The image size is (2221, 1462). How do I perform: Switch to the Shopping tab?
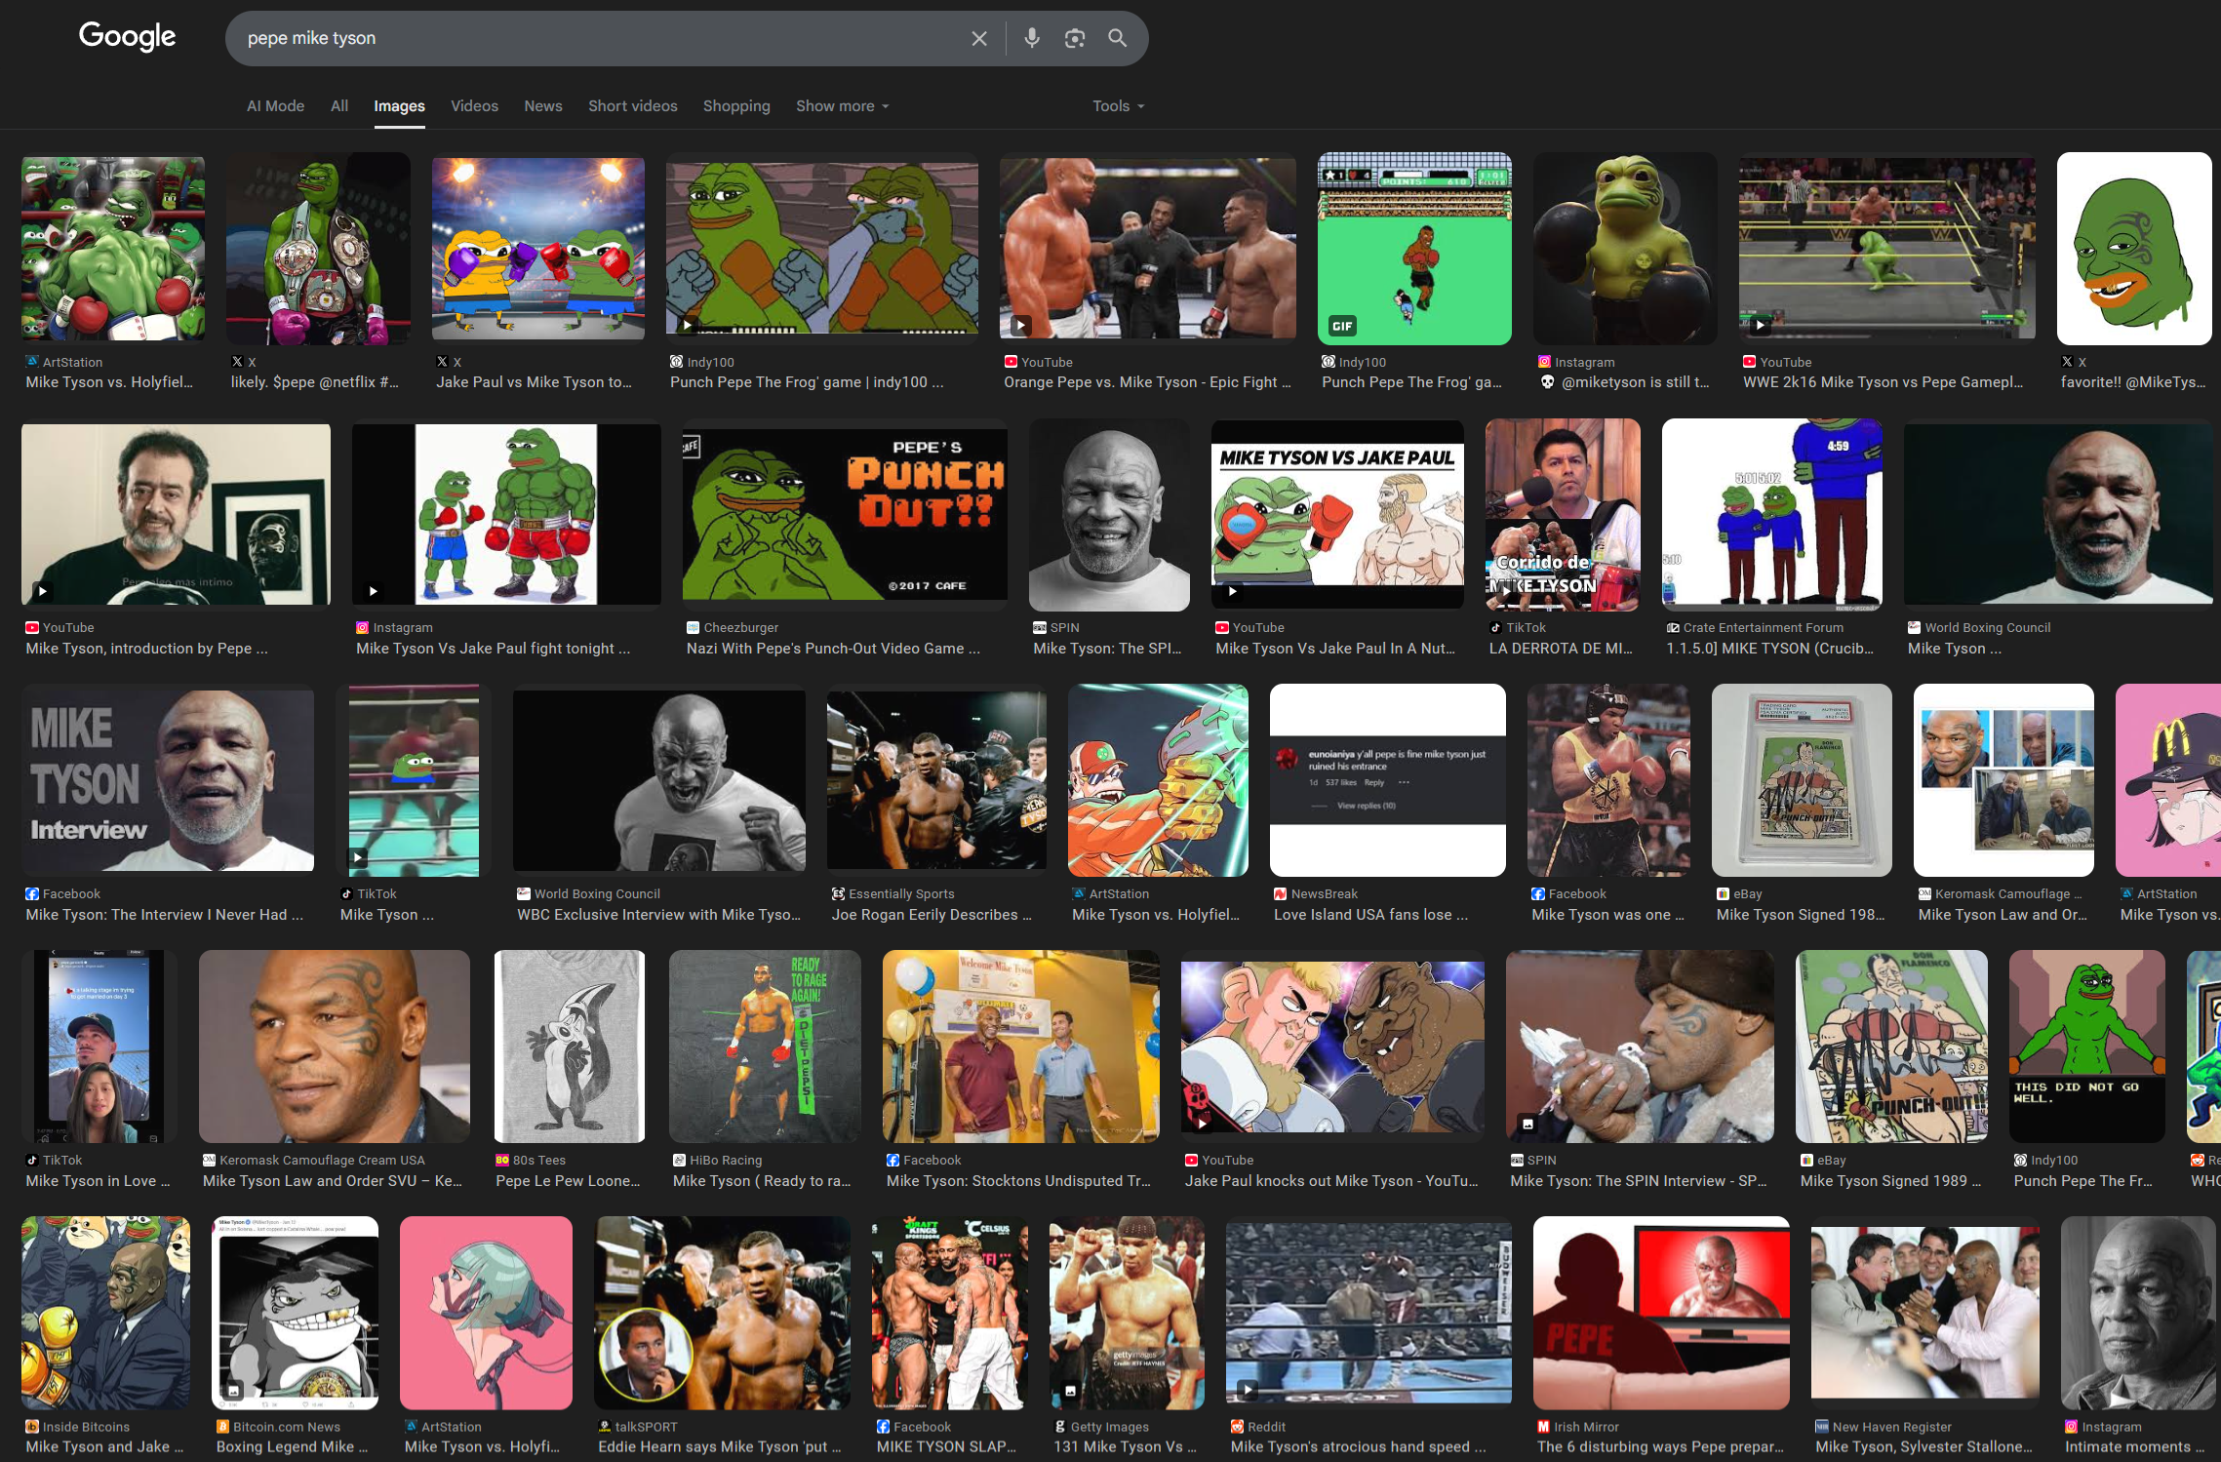pos(735,106)
